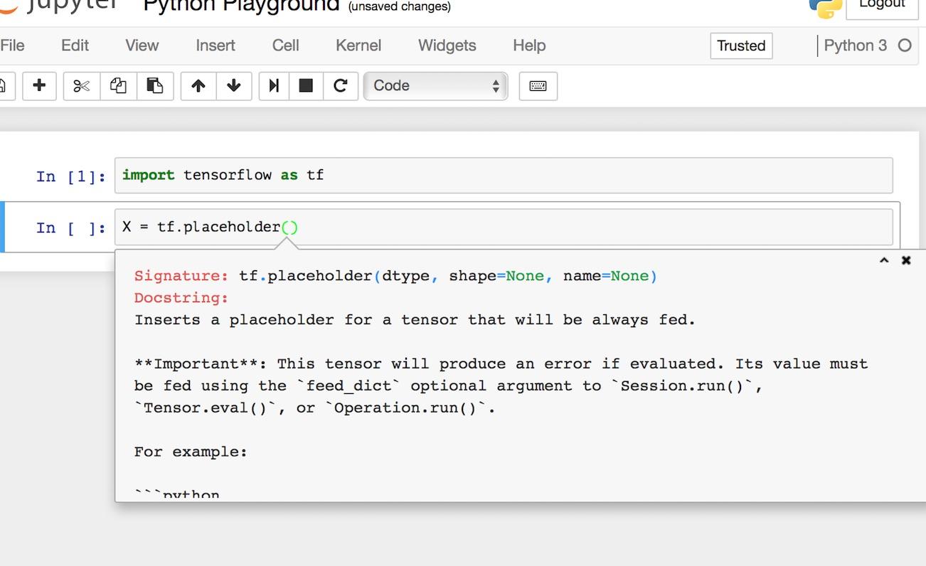Rename notebook via Python Playground title
This screenshot has height=566, width=926.
[x=241, y=6]
